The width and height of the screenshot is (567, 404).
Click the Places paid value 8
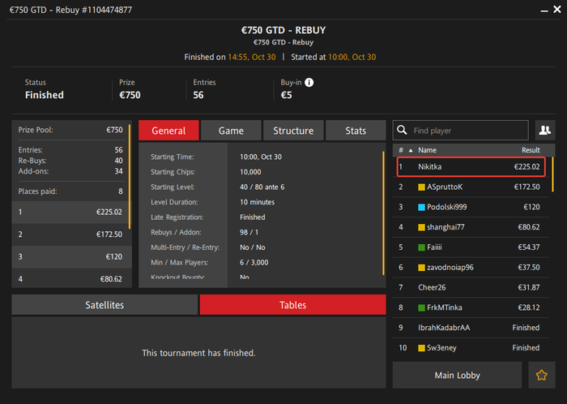[x=121, y=191]
